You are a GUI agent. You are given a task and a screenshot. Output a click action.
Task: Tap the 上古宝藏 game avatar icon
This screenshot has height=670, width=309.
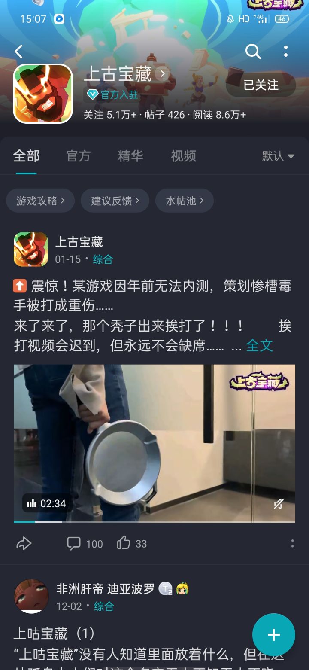[x=43, y=94]
